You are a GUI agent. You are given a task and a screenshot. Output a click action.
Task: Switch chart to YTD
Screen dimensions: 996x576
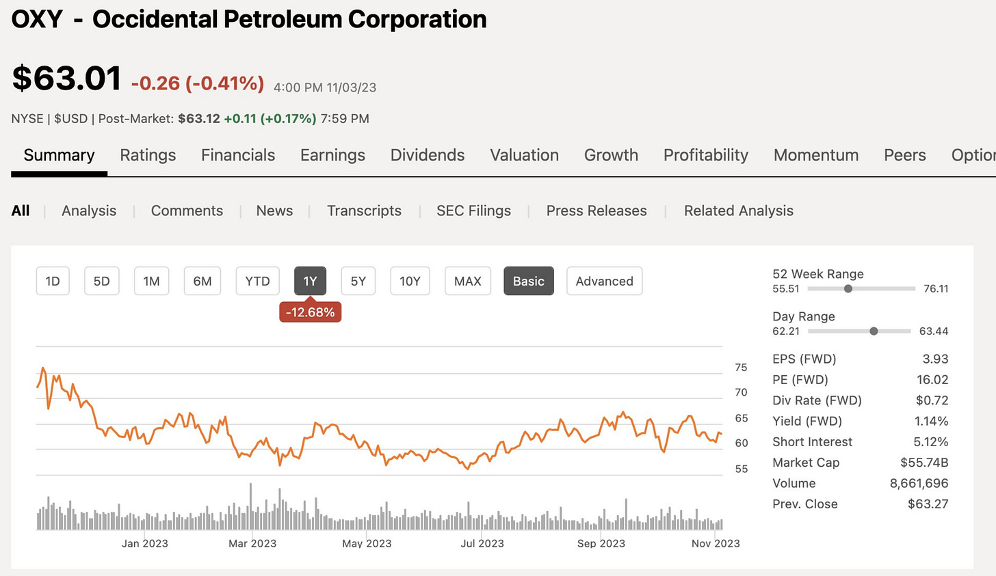(x=257, y=281)
